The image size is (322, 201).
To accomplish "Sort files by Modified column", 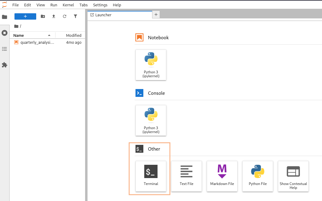I will click(x=70, y=35).
